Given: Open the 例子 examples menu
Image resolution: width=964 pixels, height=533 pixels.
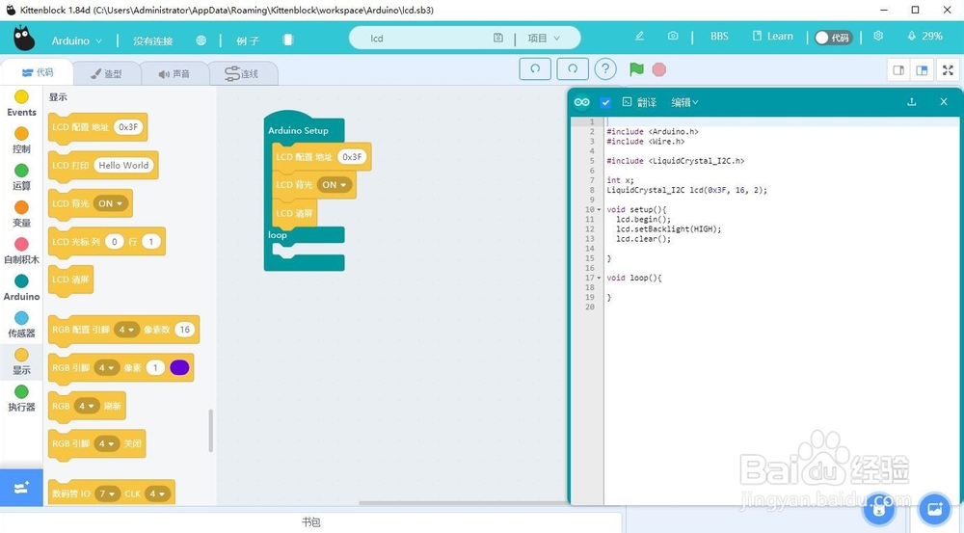Looking at the screenshot, I should [x=247, y=40].
